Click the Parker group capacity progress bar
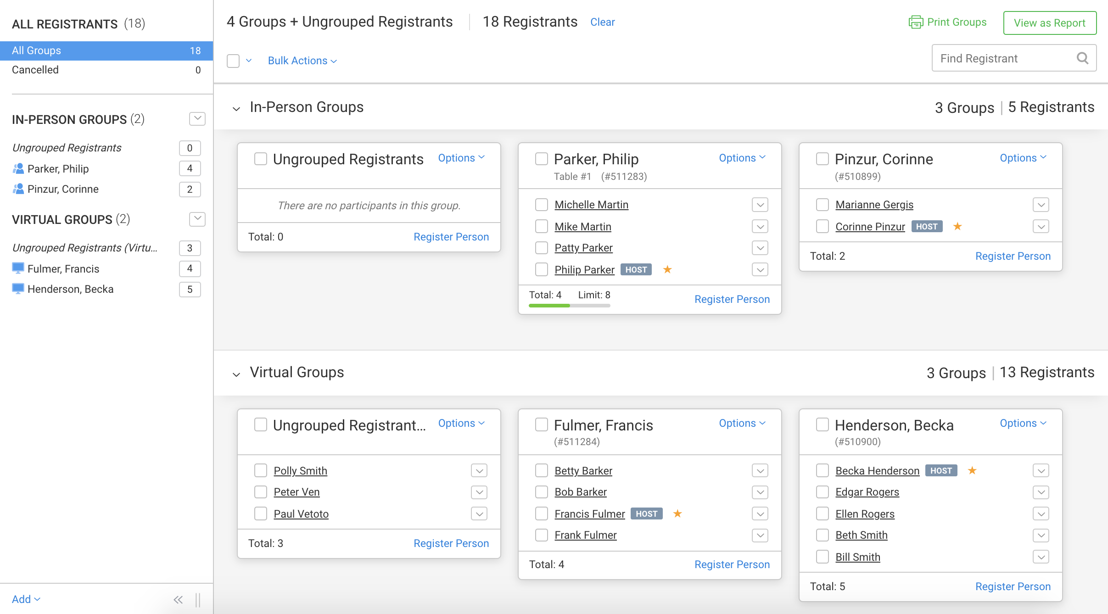Screen dimensions: 1108x614 (569, 306)
